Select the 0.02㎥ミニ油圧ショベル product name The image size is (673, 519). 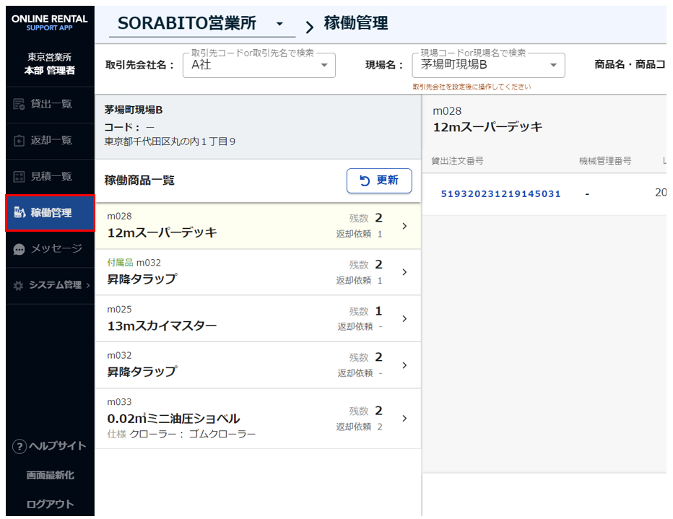coord(173,419)
